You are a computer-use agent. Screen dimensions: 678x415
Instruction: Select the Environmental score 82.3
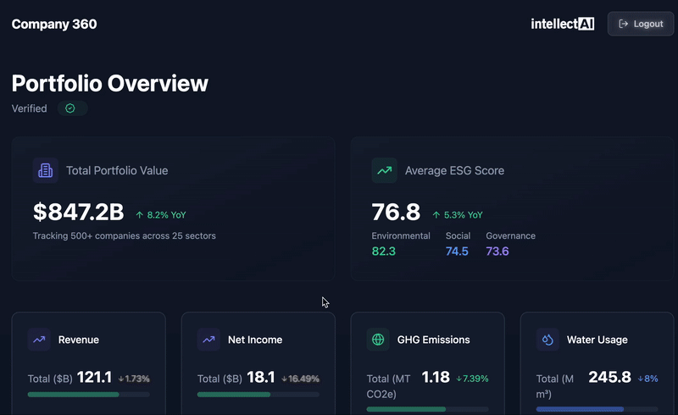click(x=384, y=252)
